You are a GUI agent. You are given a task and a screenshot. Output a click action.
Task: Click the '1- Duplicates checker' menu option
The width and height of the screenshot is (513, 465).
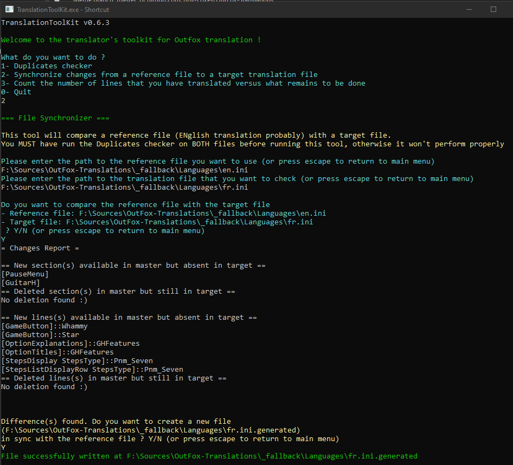[47, 66]
